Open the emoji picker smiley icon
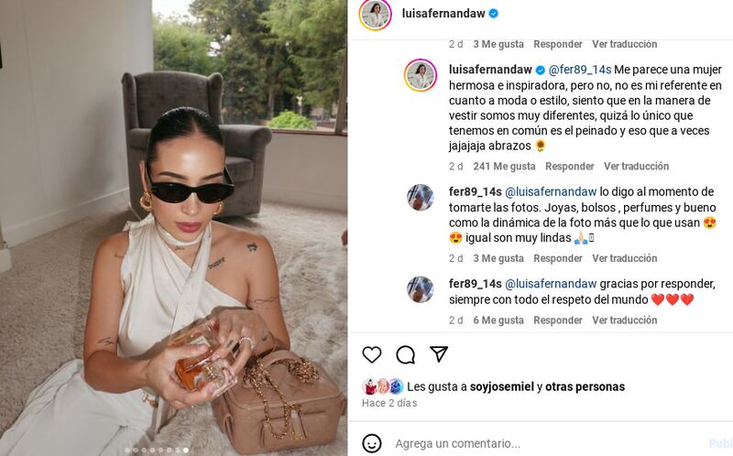The width and height of the screenshot is (733, 456). coord(372,443)
